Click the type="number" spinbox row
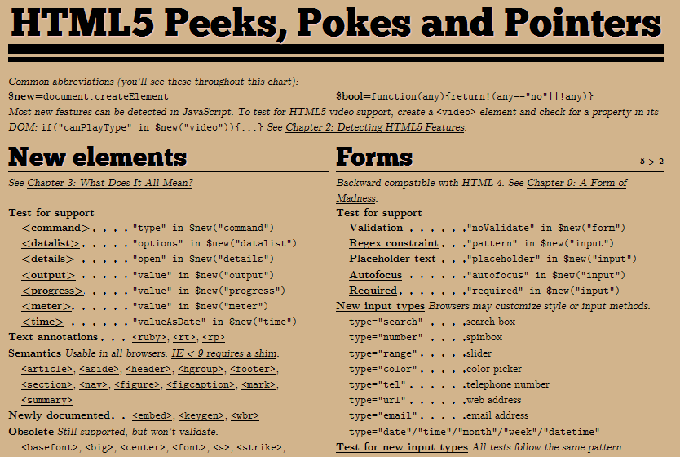This screenshot has height=457, width=680. click(x=426, y=338)
